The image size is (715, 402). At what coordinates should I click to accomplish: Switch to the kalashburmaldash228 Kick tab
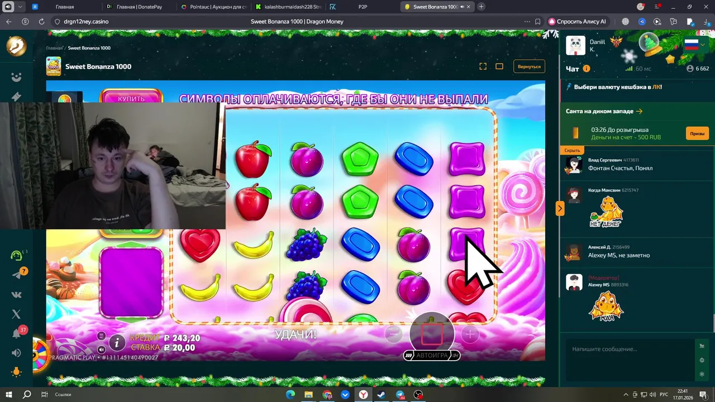pyautogui.click(x=288, y=7)
